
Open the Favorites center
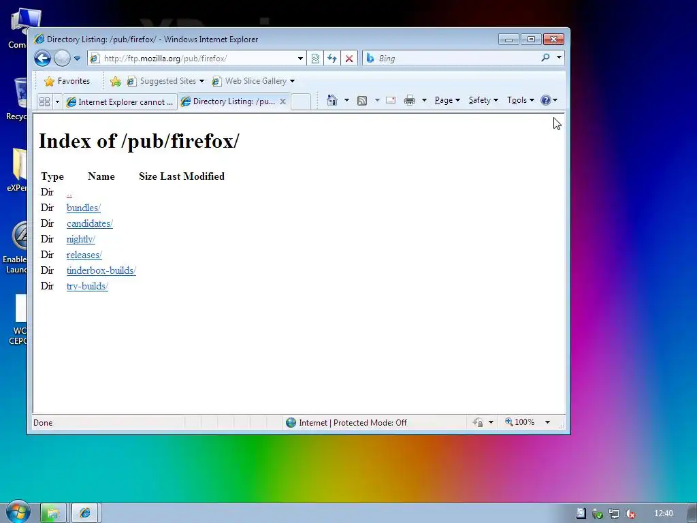[x=67, y=81]
